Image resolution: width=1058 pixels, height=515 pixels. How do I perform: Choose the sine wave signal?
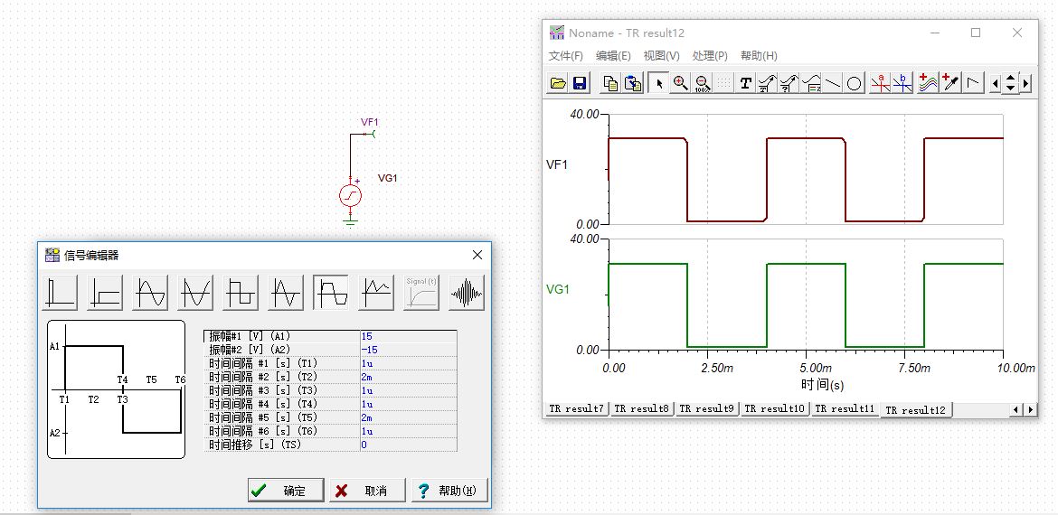point(150,293)
